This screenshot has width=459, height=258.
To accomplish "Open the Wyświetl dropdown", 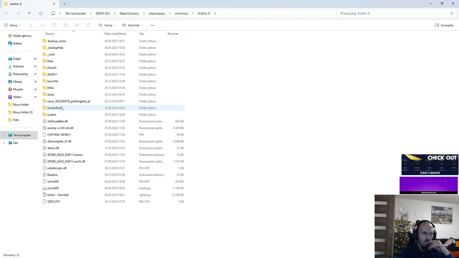I will [x=132, y=25].
